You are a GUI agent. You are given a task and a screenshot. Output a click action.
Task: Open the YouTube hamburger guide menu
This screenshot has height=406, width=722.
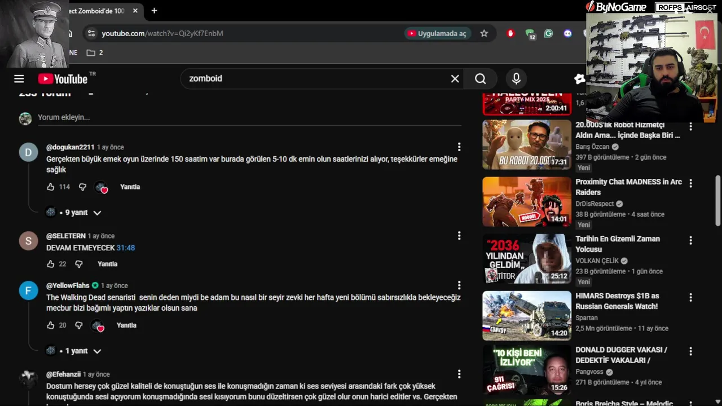click(19, 79)
